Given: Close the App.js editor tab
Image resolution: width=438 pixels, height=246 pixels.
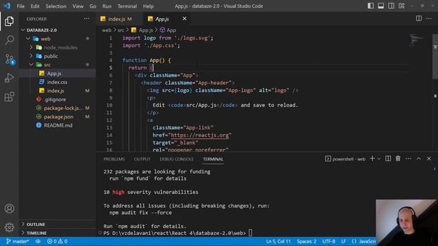Looking at the screenshot, I should [x=184, y=18].
